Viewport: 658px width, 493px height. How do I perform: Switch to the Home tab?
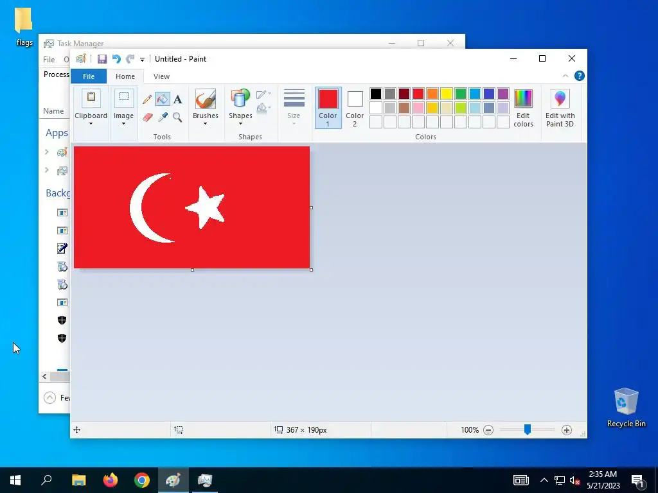coord(125,76)
